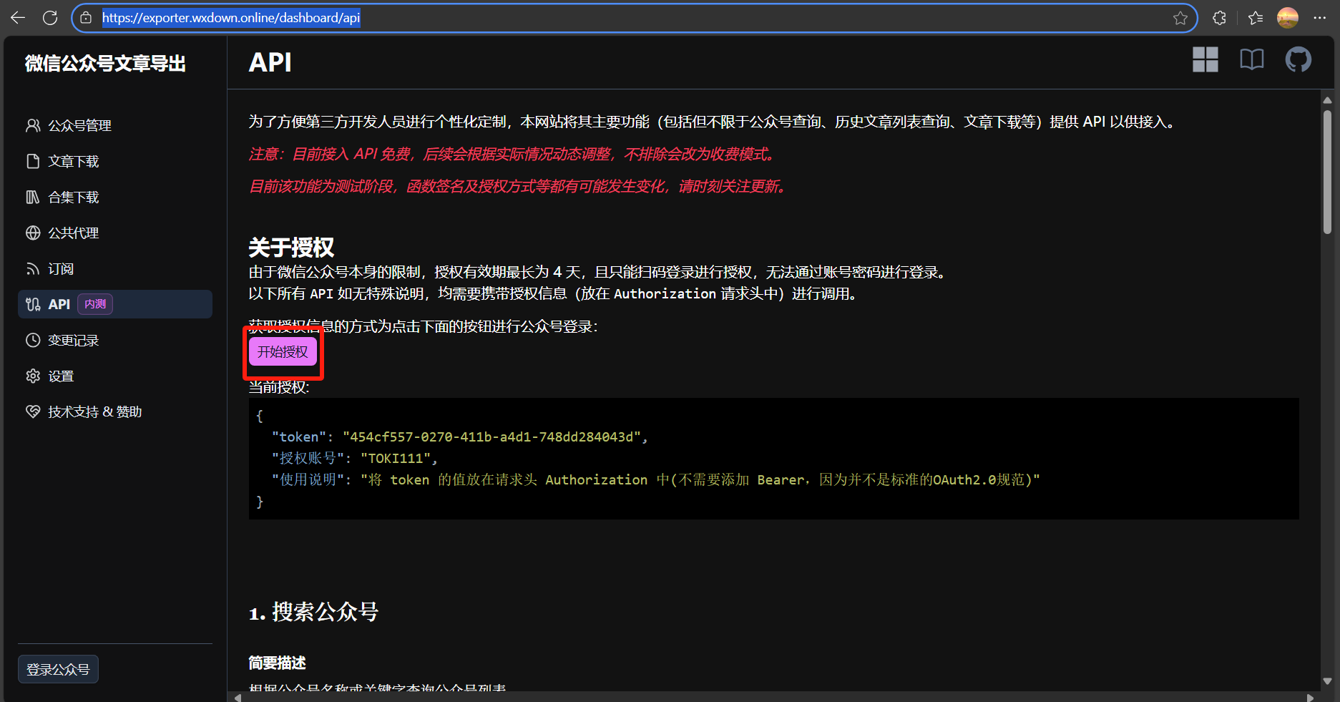Open the browser extensions puzzle icon
1340x702 pixels.
tap(1220, 18)
